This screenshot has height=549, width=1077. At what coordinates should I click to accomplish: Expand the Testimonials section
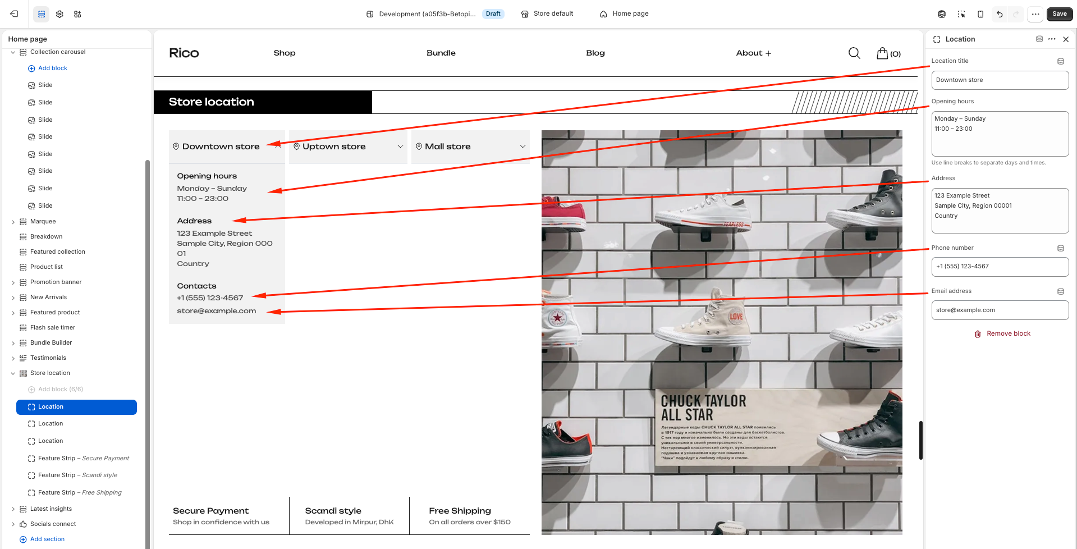pyautogui.click(x=13, y=358)
